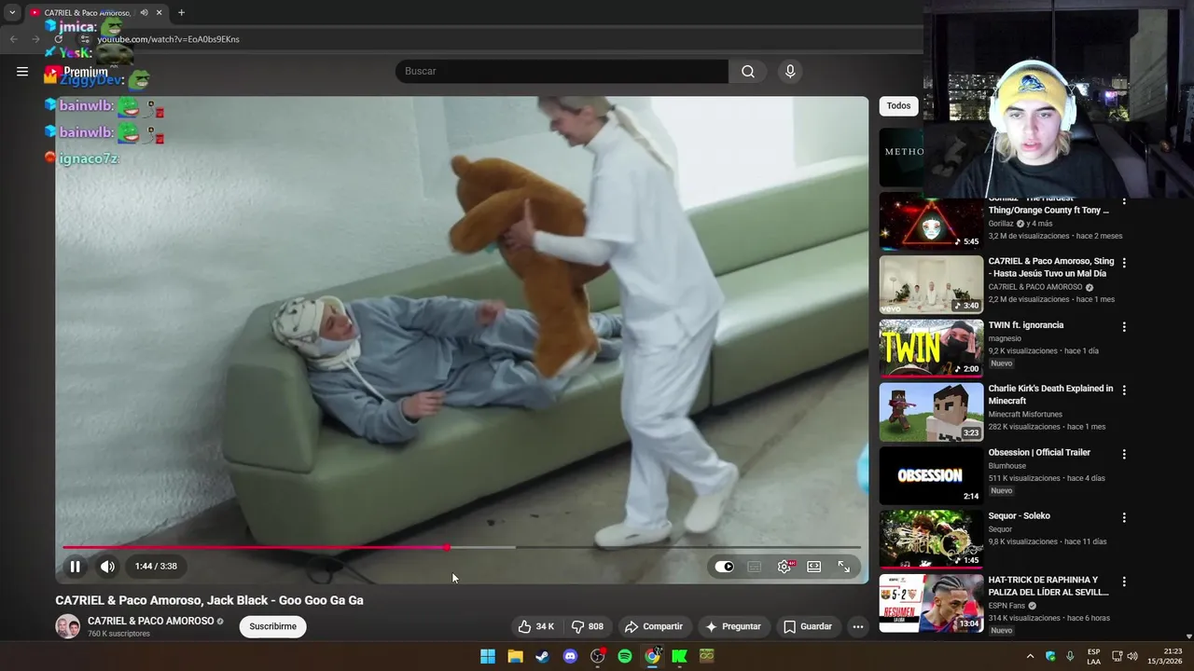Open options menu for Obsession trailer

click(x=1124, y=454)
